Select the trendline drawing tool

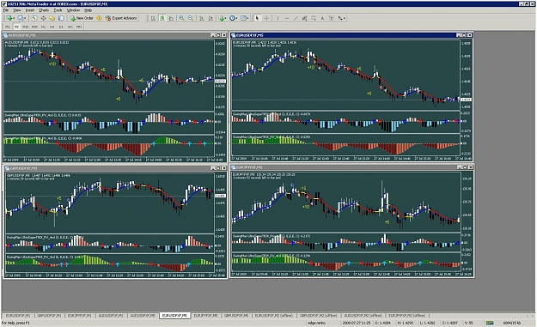296,19
